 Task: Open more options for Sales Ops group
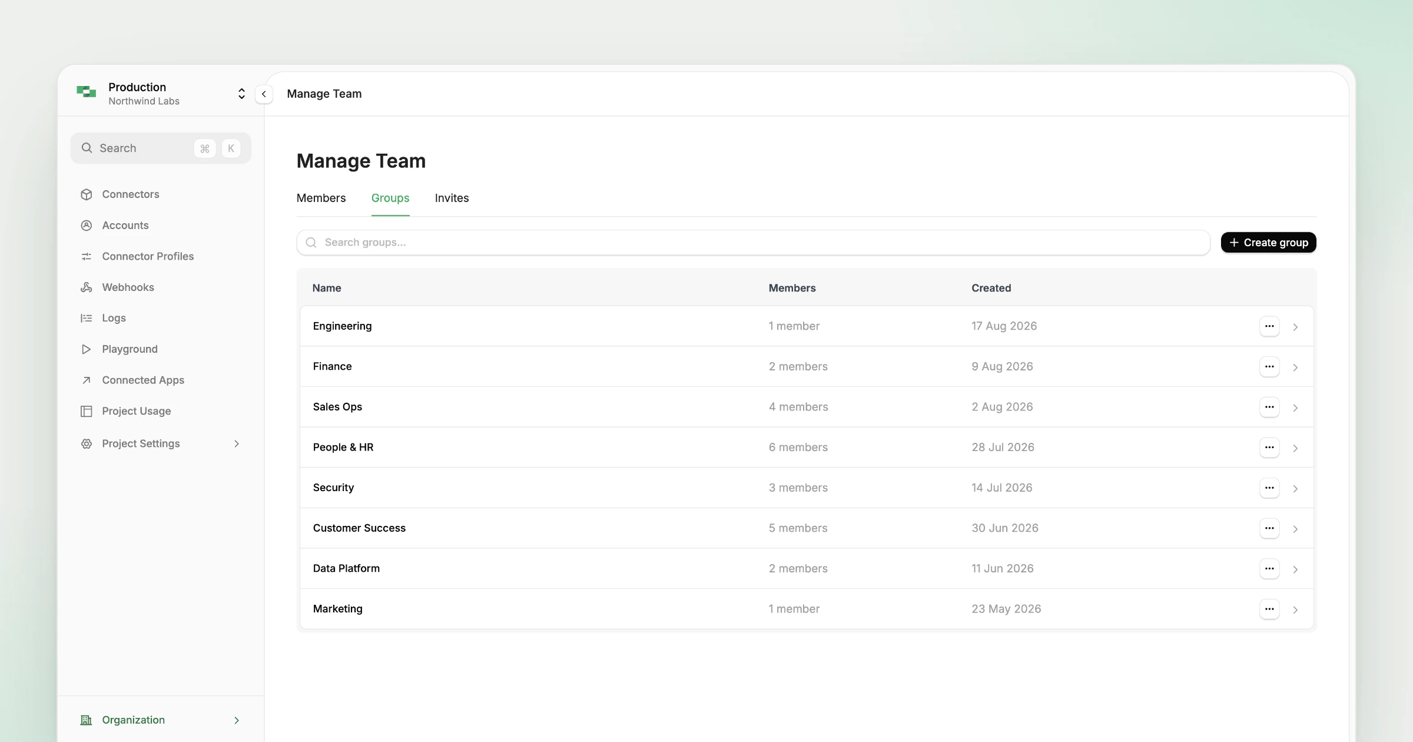click(1269, 407)
